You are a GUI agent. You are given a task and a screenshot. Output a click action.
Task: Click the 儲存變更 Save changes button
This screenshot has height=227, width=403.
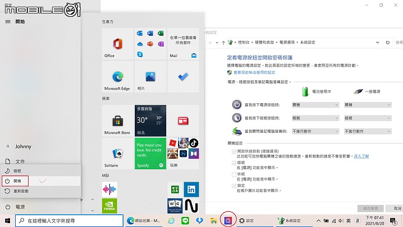[371, 208]
